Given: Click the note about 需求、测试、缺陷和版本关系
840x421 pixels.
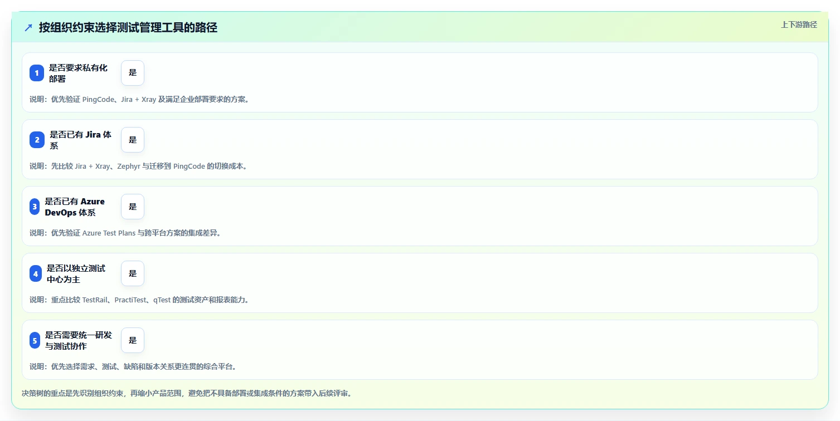Looking at the screenshot, I should click(134, 366).
